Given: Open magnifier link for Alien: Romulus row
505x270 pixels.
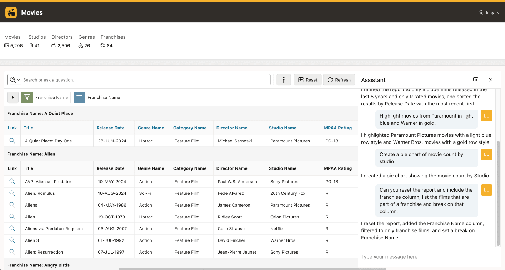Looking at the screenshot, I should 12,193.
